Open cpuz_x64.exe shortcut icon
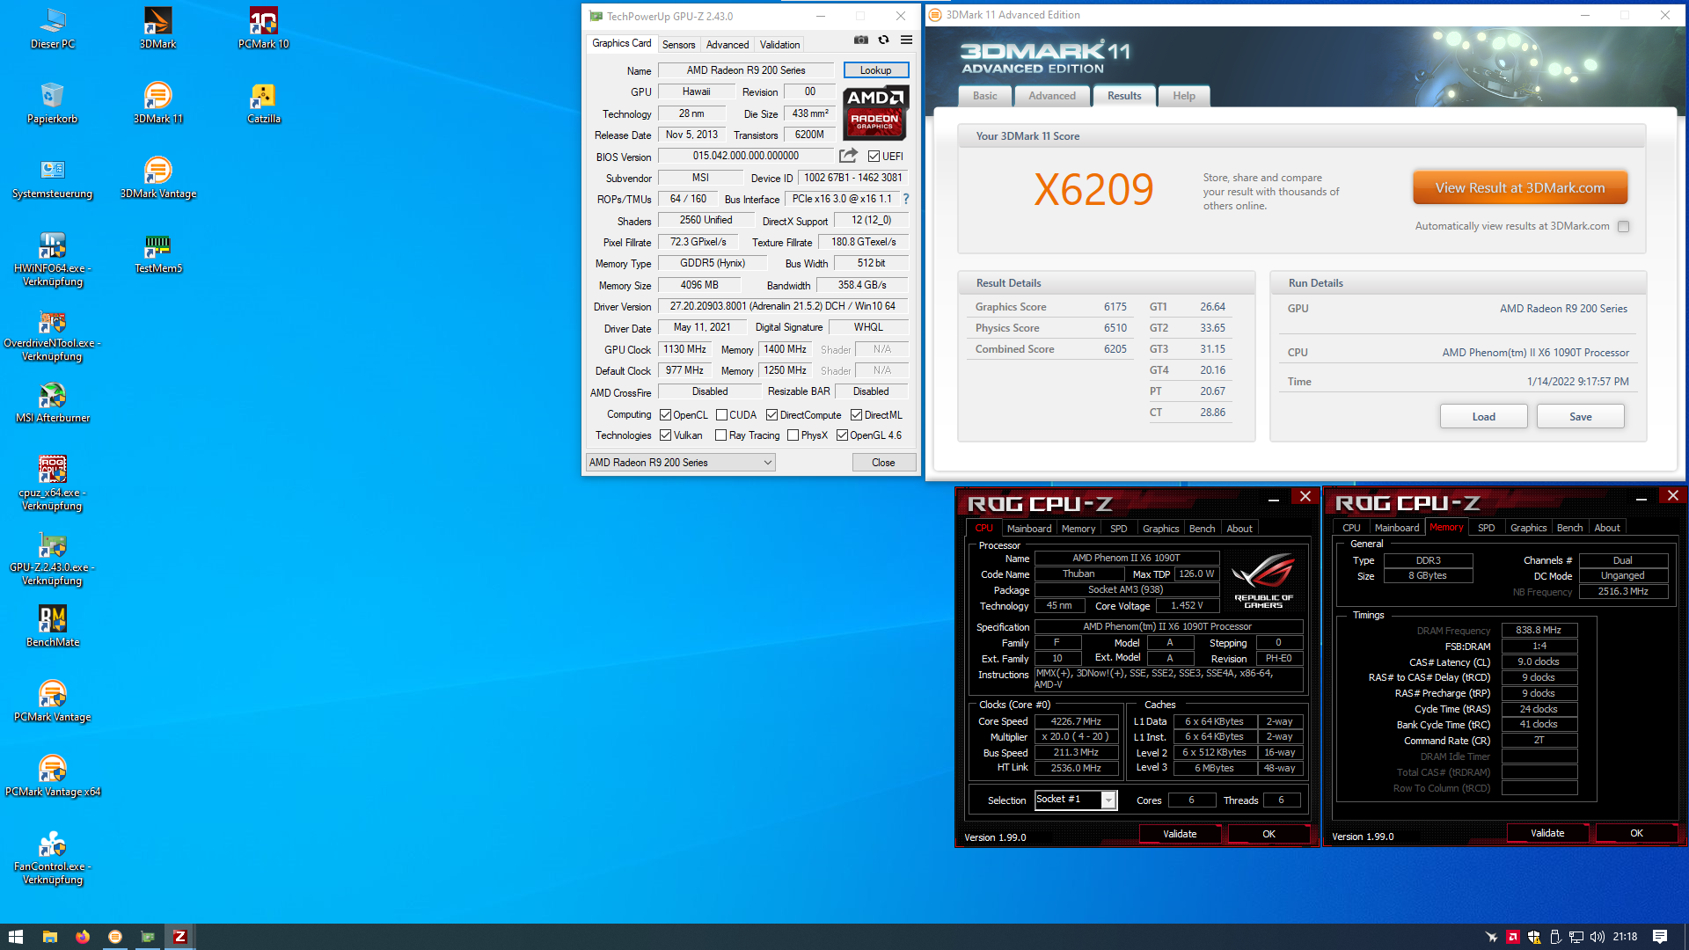This screenshot has width=1689, height=950. pos(53,483)
